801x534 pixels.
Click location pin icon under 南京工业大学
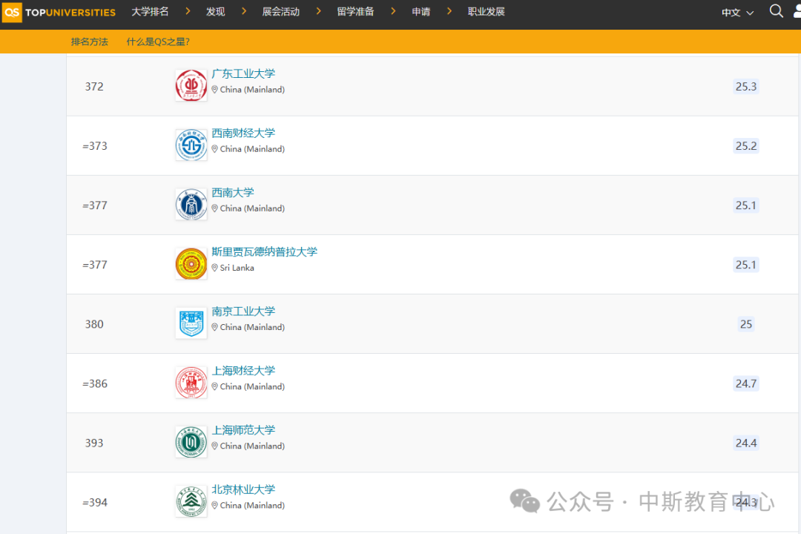pos(215,327)
